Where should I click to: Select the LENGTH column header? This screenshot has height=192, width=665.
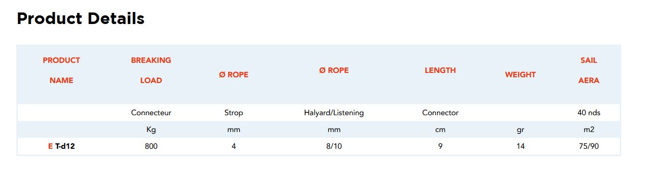click(440, 70)
